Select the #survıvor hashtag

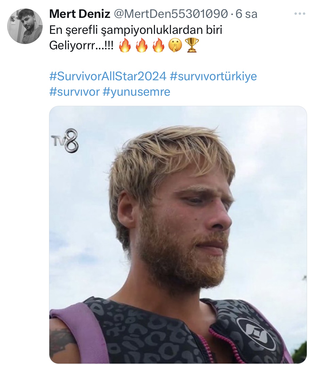point(74,92)
